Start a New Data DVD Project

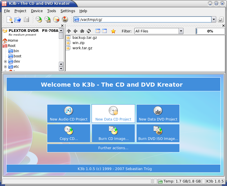tap(158, 114)
